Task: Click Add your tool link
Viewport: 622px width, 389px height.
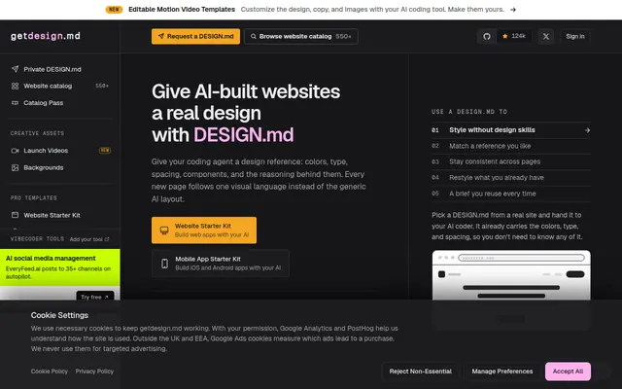Action: pyautogui.click(x=89, y=239)
